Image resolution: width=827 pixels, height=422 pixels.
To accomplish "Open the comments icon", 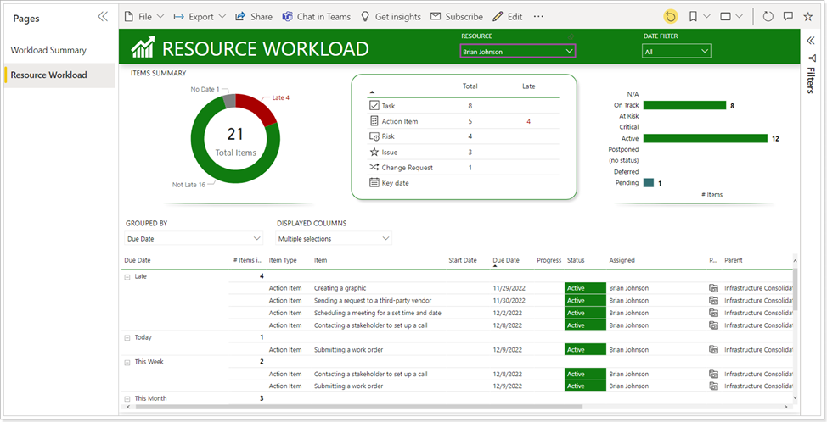I will pos(788,17).
